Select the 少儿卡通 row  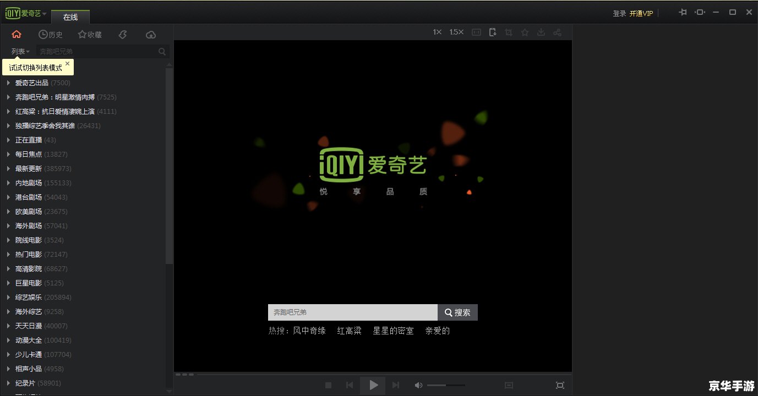click(x=83, y=354)
